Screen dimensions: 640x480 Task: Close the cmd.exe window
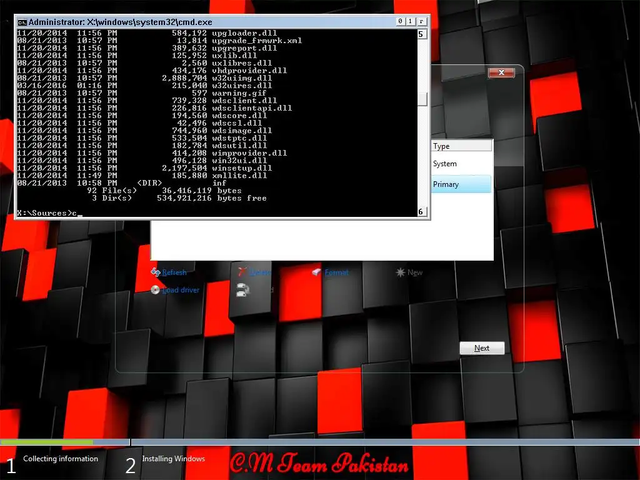coord(422,21)
